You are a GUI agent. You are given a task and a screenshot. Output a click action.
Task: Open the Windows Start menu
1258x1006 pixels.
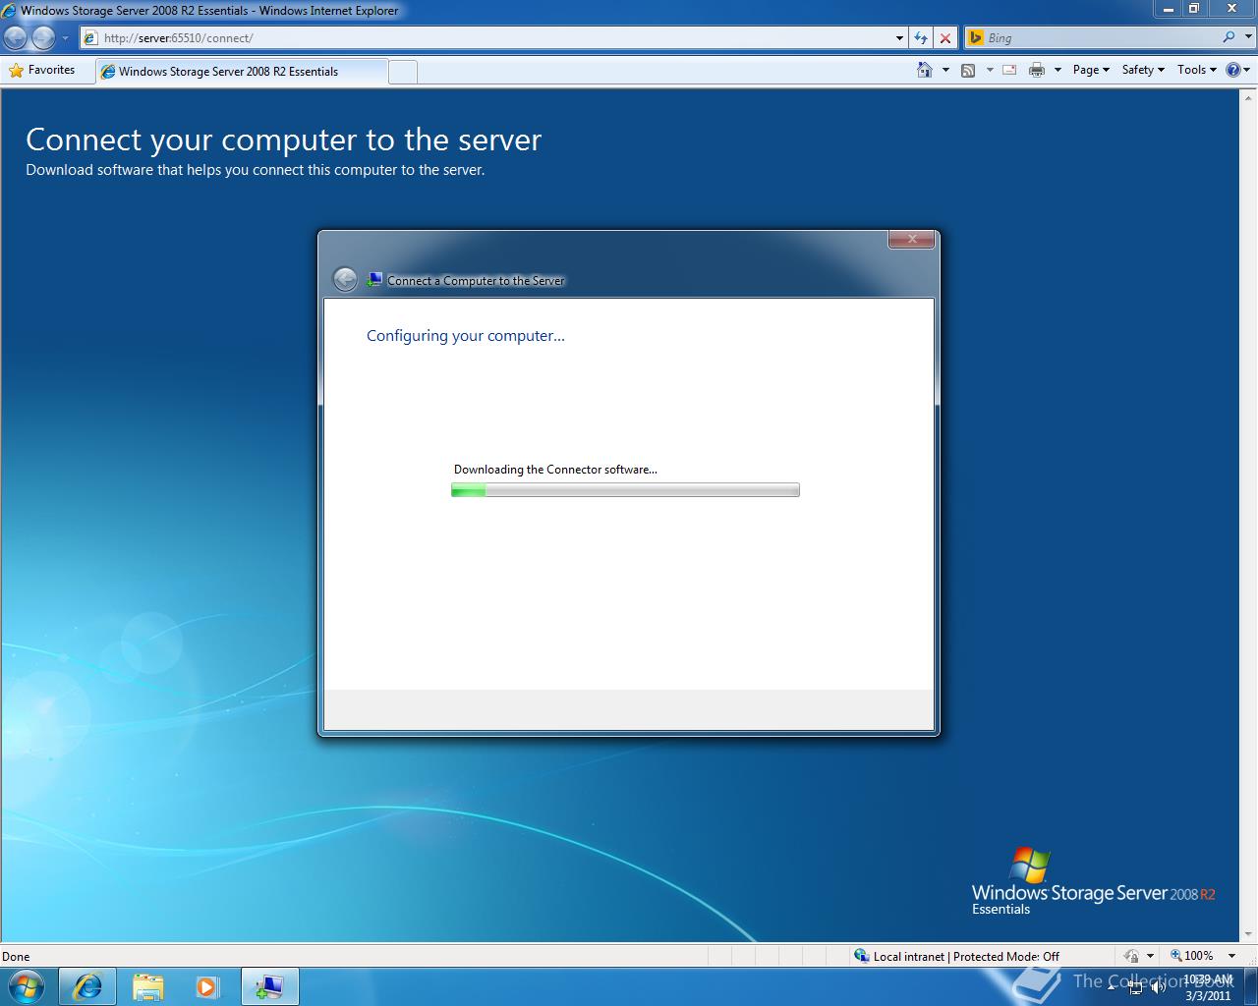[x=26, y=986]
